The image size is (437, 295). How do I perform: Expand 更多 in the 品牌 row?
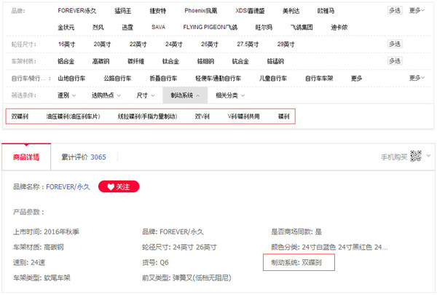coord(417,11)
